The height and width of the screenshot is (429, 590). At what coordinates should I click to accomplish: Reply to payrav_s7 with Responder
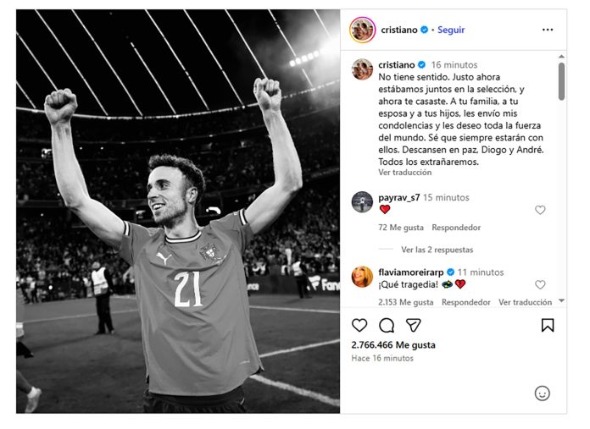tap(456, 228)
